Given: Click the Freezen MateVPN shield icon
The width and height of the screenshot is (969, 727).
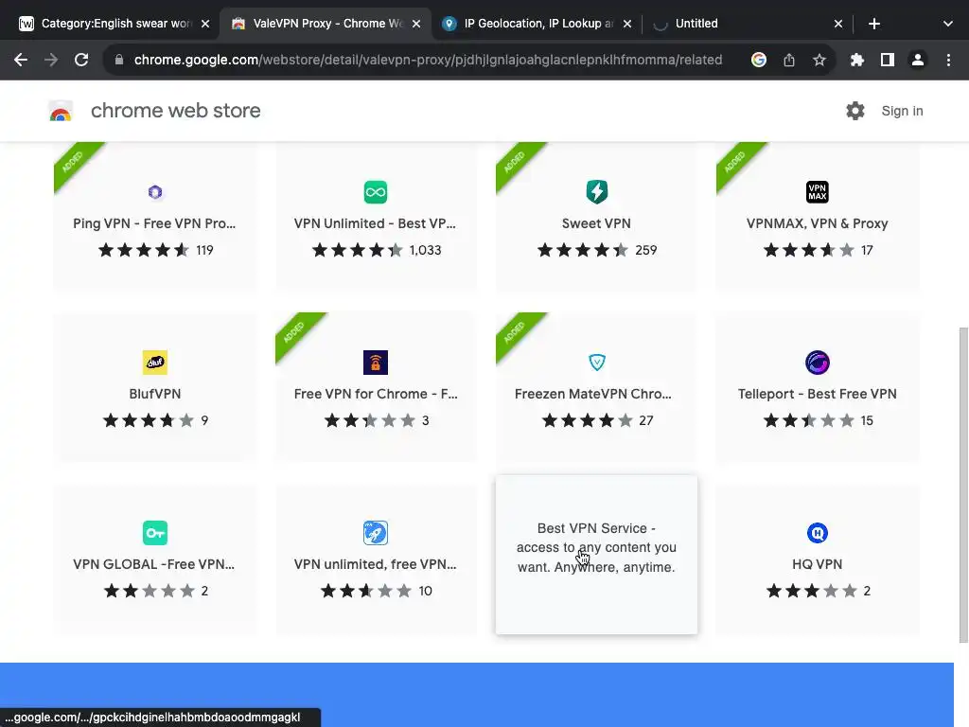Looking at the screenshot, I should click(596, 363).
